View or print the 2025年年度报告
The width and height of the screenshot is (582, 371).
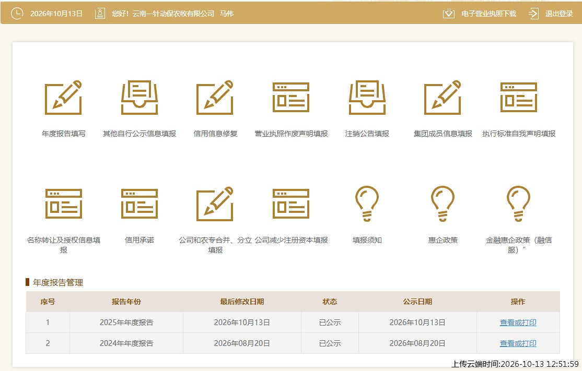(x=518, y=322)
